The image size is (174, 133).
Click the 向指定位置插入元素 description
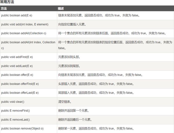(x=72, y=24)
